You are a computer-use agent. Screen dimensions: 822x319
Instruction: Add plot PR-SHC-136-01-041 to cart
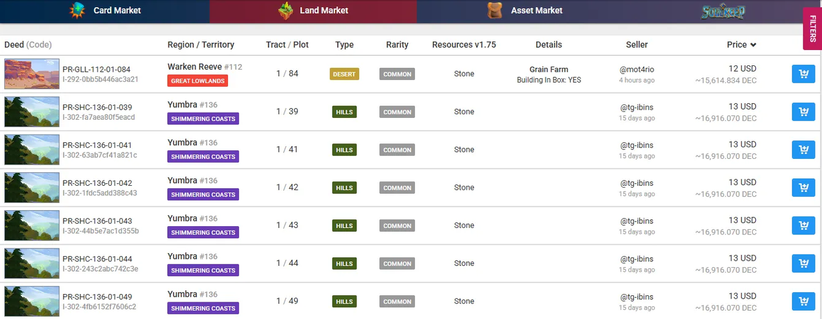coord(803,150)
